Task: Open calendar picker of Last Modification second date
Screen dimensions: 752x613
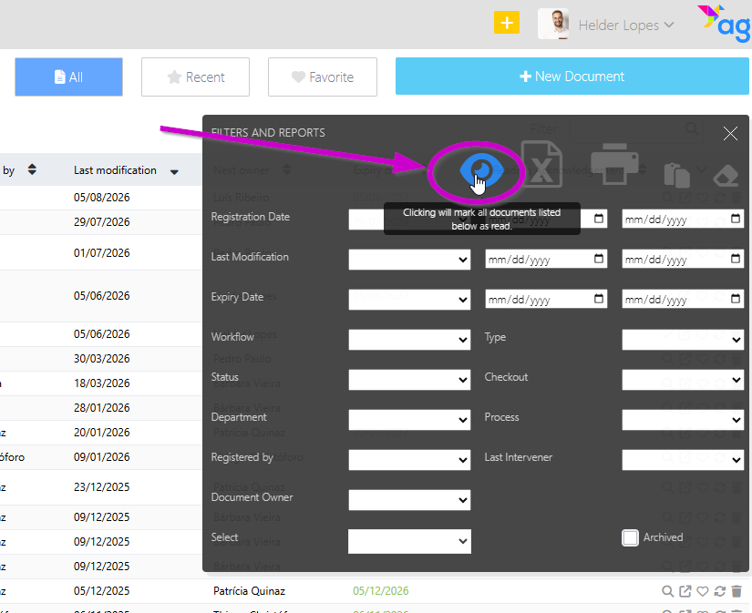Action: pos(736,259)
